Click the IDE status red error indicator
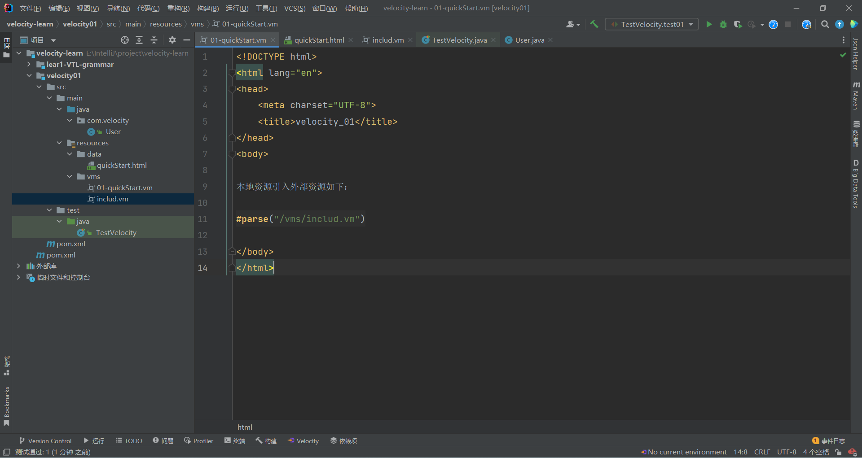 [852, 452]
